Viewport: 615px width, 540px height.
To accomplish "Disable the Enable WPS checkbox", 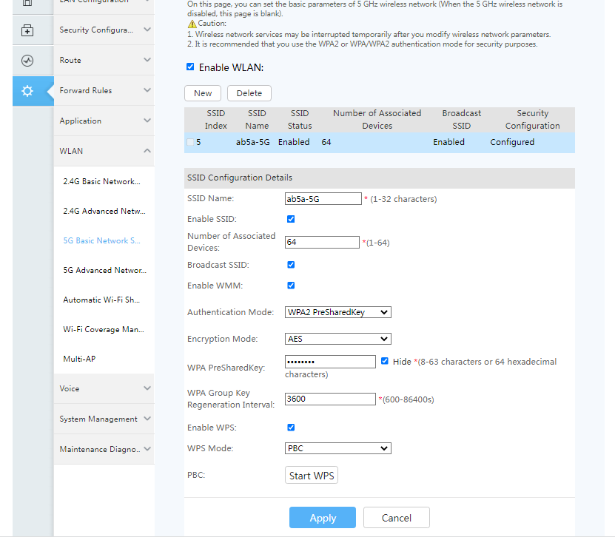I will [x=291, y=428].
